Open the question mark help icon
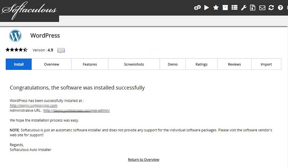Viewport: 288px width, 168px height. (x=281, y=7)
